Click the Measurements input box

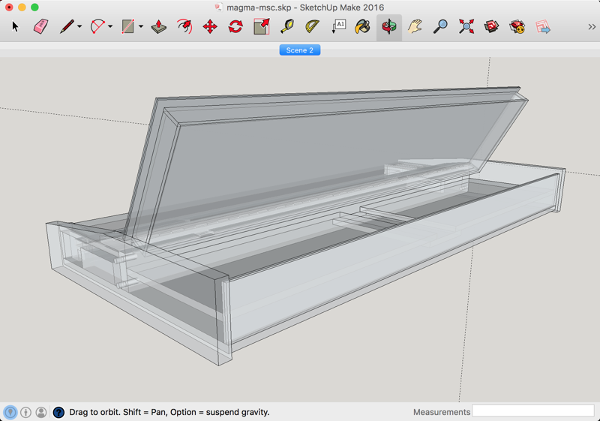click(x=532, y=411)
